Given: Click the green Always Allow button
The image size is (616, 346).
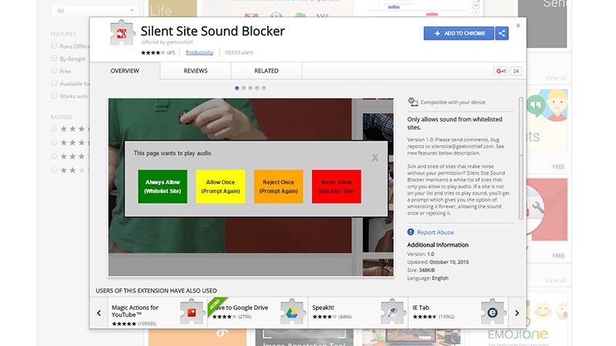Looking at the screenshot, I should click(x=162, y=187).
